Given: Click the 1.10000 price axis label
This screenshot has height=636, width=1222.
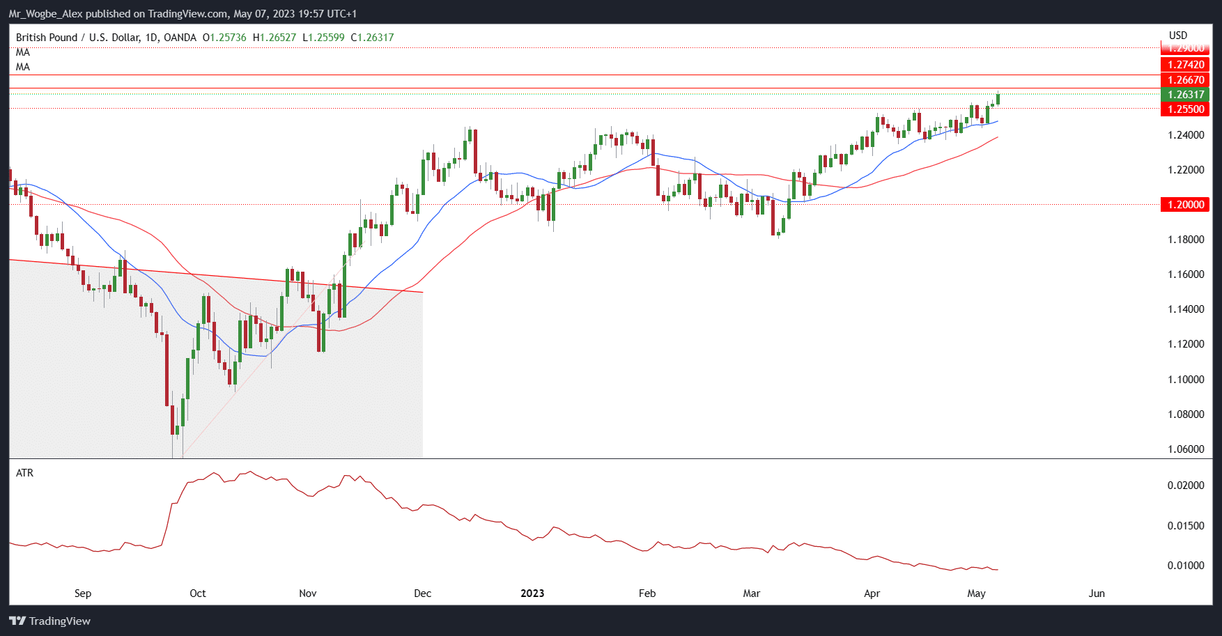Looking at the screenshot, I should pos(1186,380).
